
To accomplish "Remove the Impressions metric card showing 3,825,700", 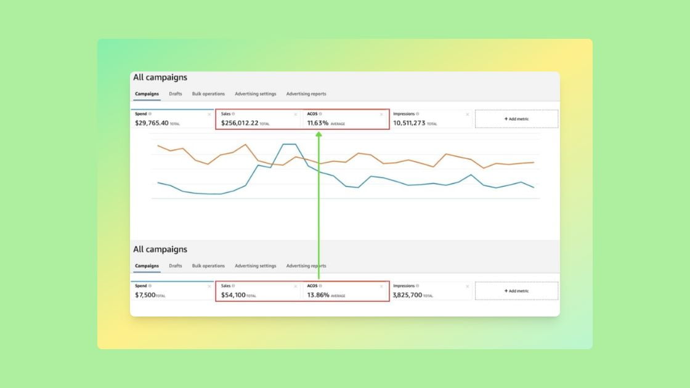I will pos(467,286).
